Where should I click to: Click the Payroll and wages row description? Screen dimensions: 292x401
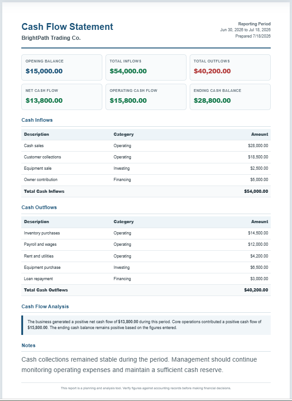click(40, 244)
